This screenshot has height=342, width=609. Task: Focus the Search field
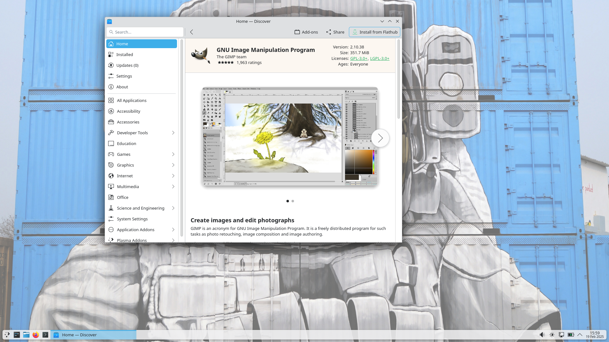click(145, 32)
